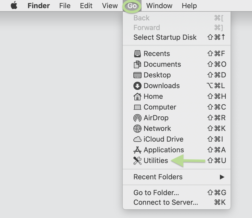Click the Home house icon
This screenshot has height=218, width=252.
tap(137, 97)
